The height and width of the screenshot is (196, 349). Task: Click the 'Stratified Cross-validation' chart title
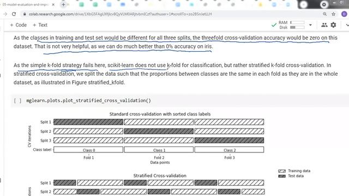160,175
